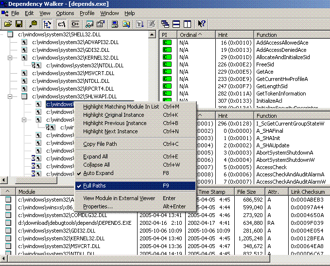
Task: Click the Attr. column header
Action: (277, 192)
